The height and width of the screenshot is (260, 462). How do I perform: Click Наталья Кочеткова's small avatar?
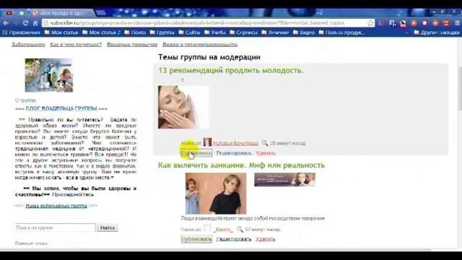[x=207, y=143]
